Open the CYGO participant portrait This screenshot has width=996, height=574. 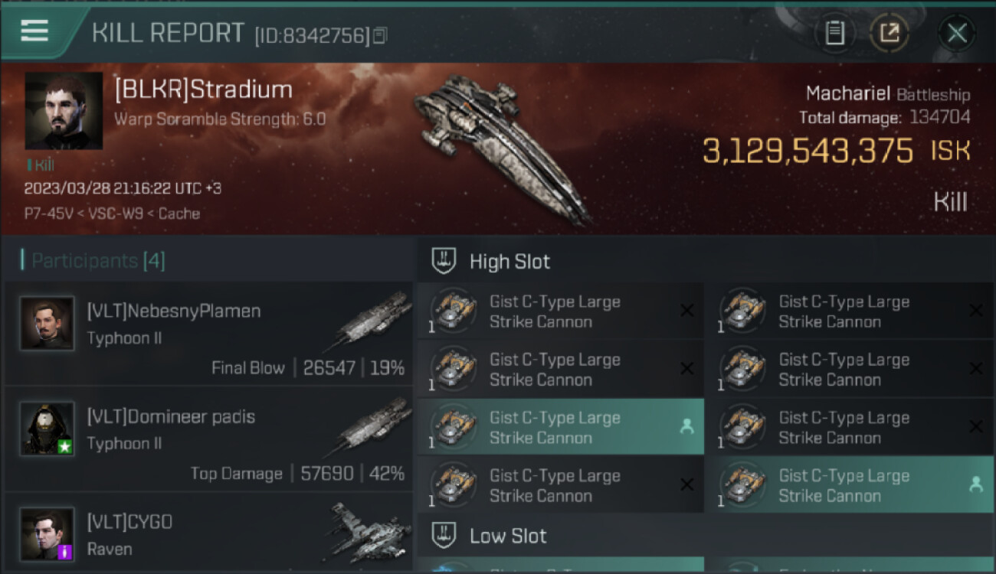click(x=48, y=533)
